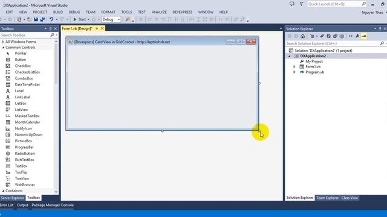
Task: Collapse the Containers toolbox group
Action: pos(3,191)
